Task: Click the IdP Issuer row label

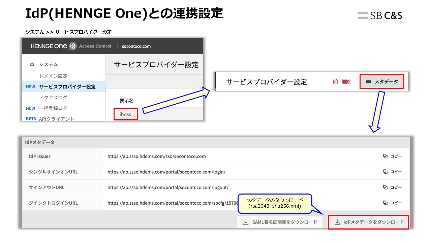Action: 40,156
